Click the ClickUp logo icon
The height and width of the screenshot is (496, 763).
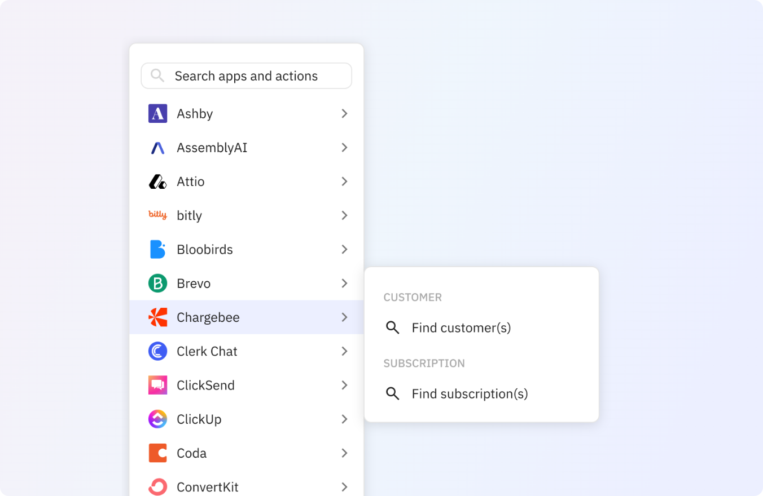tap(157, 419)
